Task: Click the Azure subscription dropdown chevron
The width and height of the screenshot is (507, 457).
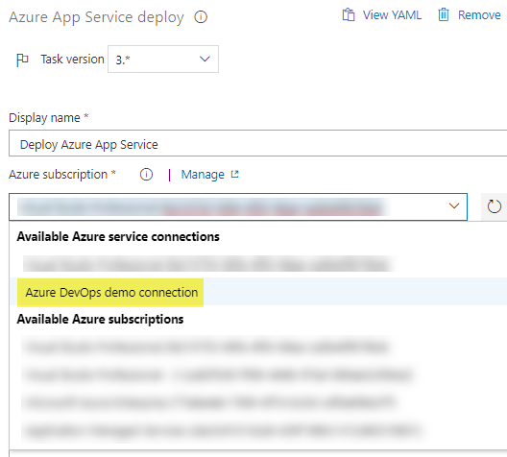Action: 454,205
